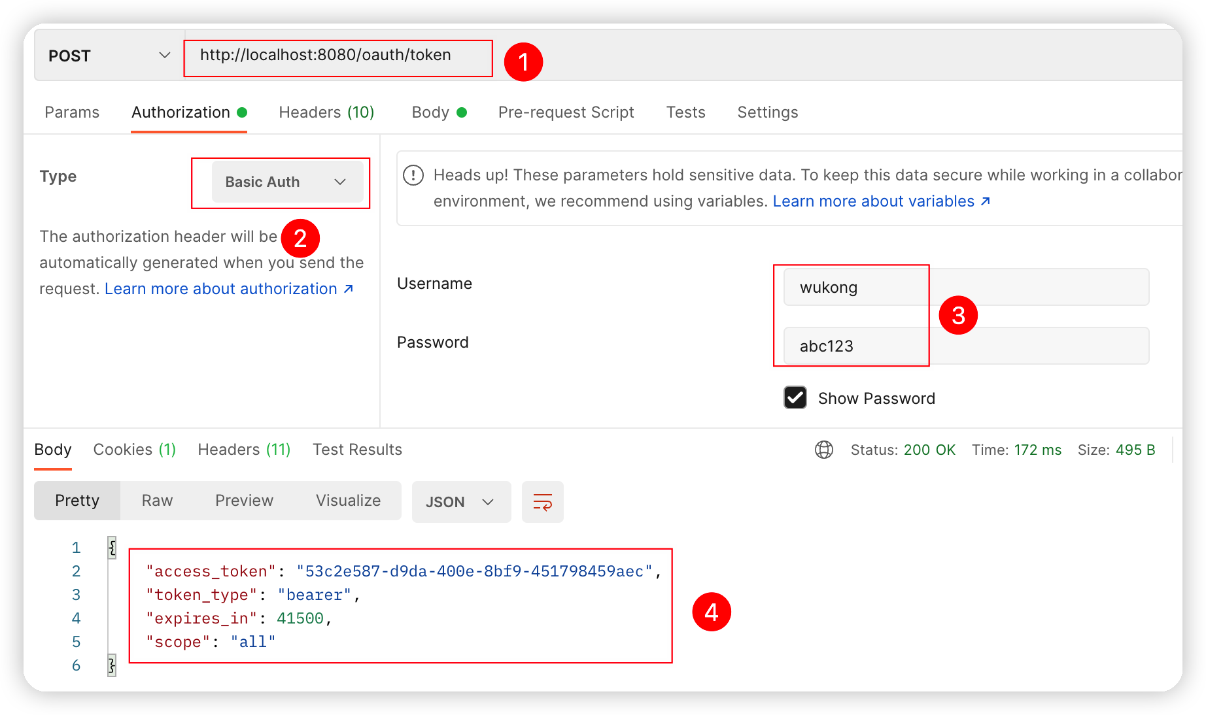This screenshot has width=1206, height=715.
Task: Uncheck the Show Password checkbox
Action: click(x=795, y=397)
